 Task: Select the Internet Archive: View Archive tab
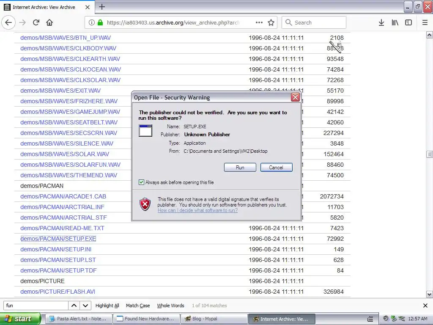[47, 7]
